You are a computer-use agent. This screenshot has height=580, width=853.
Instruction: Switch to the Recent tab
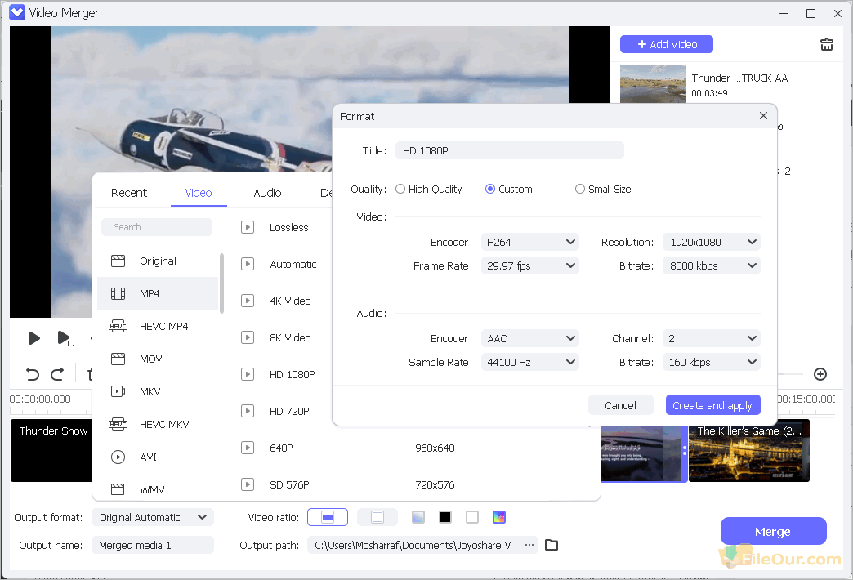(129, 193)
